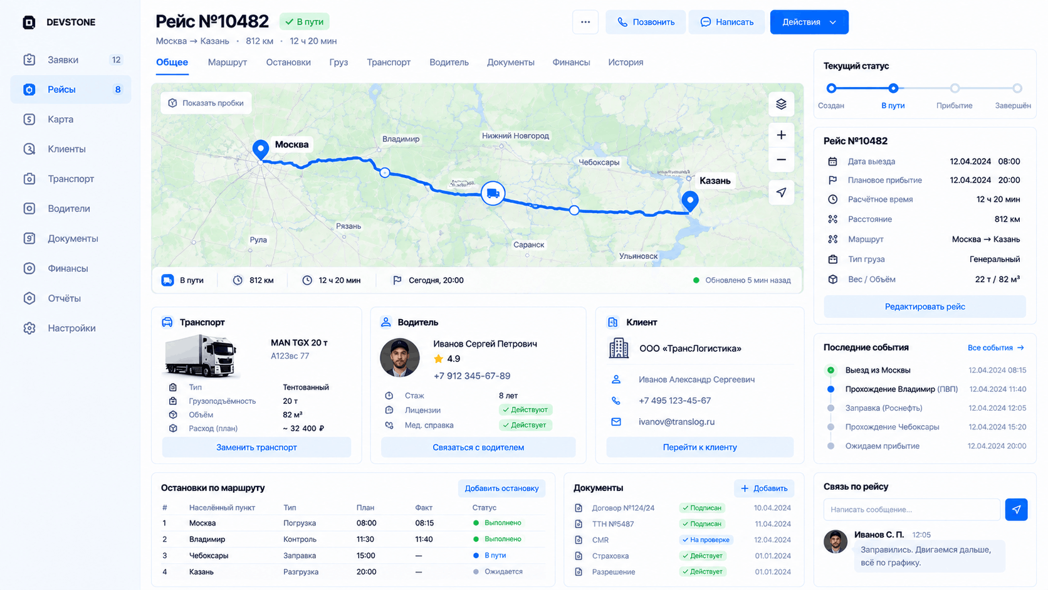Click the truck marker on the route
The width and height of the screenshot is (1048, 590).
click(493, 193)
